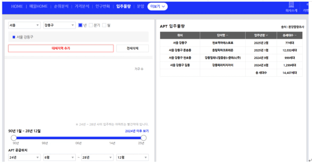
Task: Click the 전체삭제 button
Action: pos(132,48)
